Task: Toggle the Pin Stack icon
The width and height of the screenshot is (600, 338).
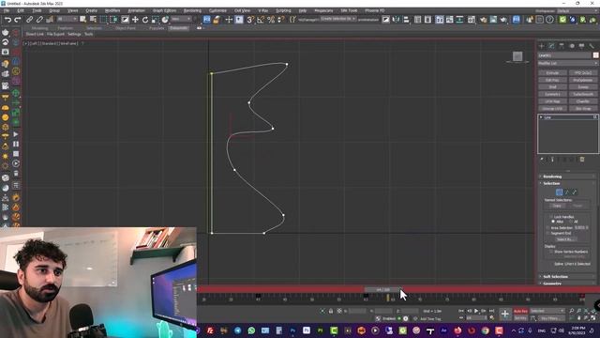Action: click(x=542, y=160)
